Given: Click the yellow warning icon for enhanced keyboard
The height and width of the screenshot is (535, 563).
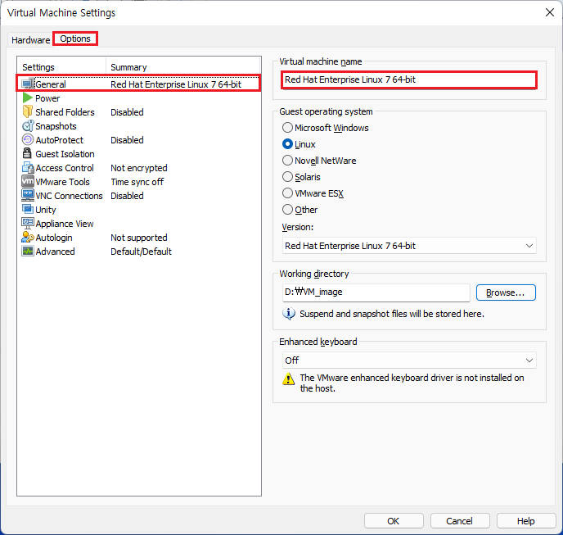Looking at the screenshot, I should click(x=288, y=379).
